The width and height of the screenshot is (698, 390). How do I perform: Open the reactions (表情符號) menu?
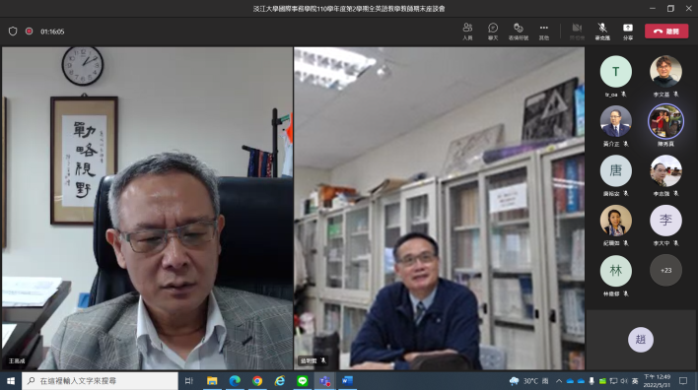click(519, 32)
